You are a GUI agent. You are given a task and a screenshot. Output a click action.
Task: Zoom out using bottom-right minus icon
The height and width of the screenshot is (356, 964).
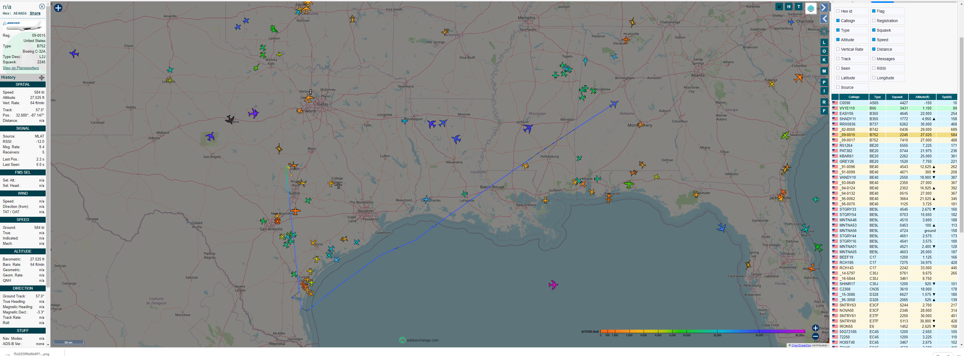click(x=815, y=337)
